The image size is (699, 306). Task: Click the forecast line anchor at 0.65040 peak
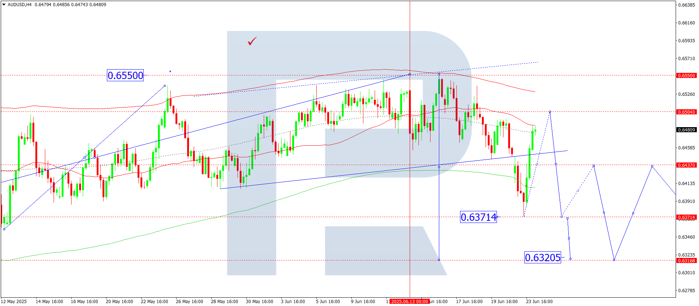click(x=550, y=112)
